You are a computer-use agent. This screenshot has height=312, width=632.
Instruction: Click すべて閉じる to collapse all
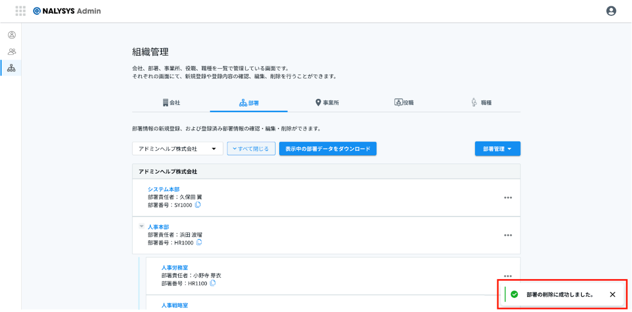(x=251, y=148)
